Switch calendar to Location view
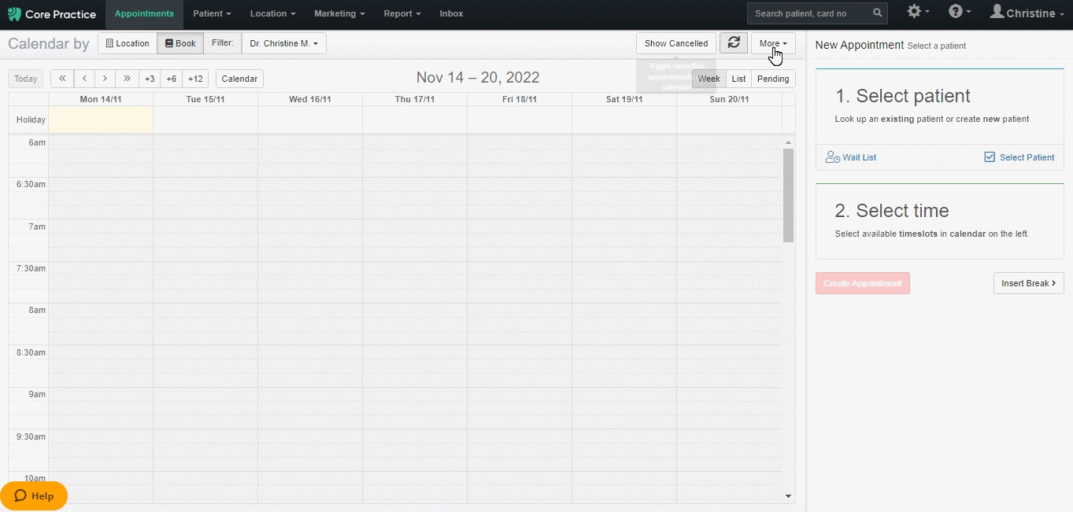 (x=127, y=43)
